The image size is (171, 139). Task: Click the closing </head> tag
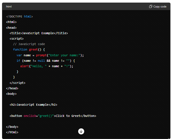tap(12, 88)
